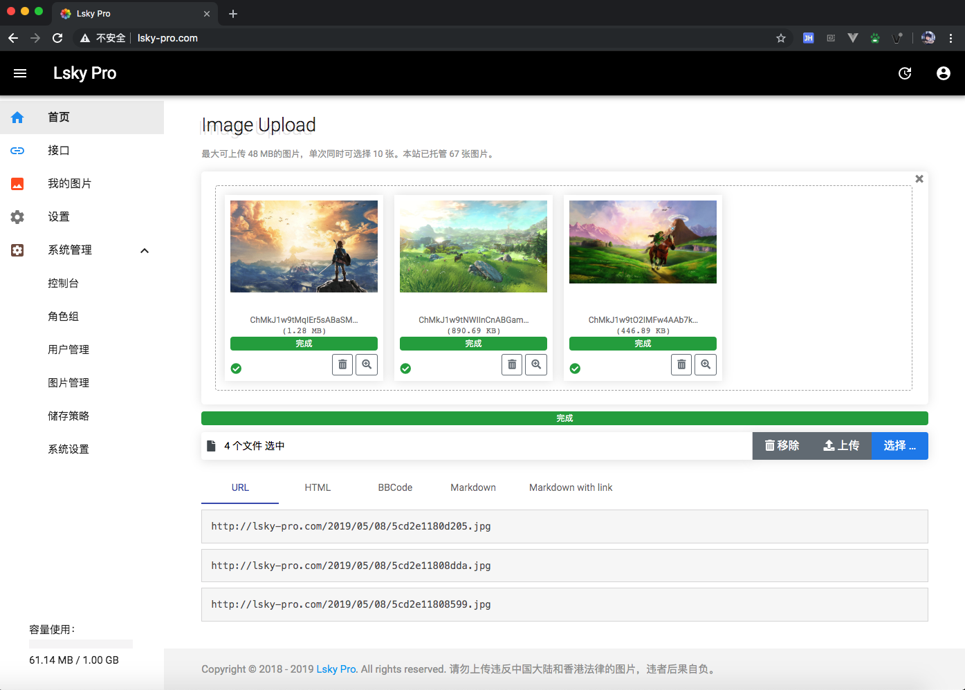Open the Markdown with link tab

pyautogui.click(x=571, y=487)
